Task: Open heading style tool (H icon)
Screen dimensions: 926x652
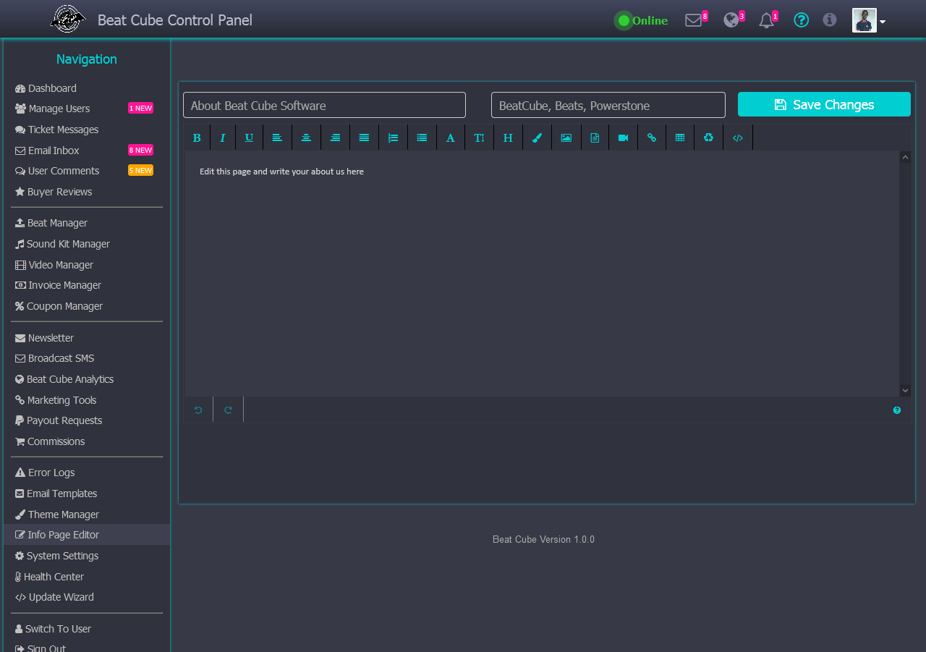Action: [508, 137]
